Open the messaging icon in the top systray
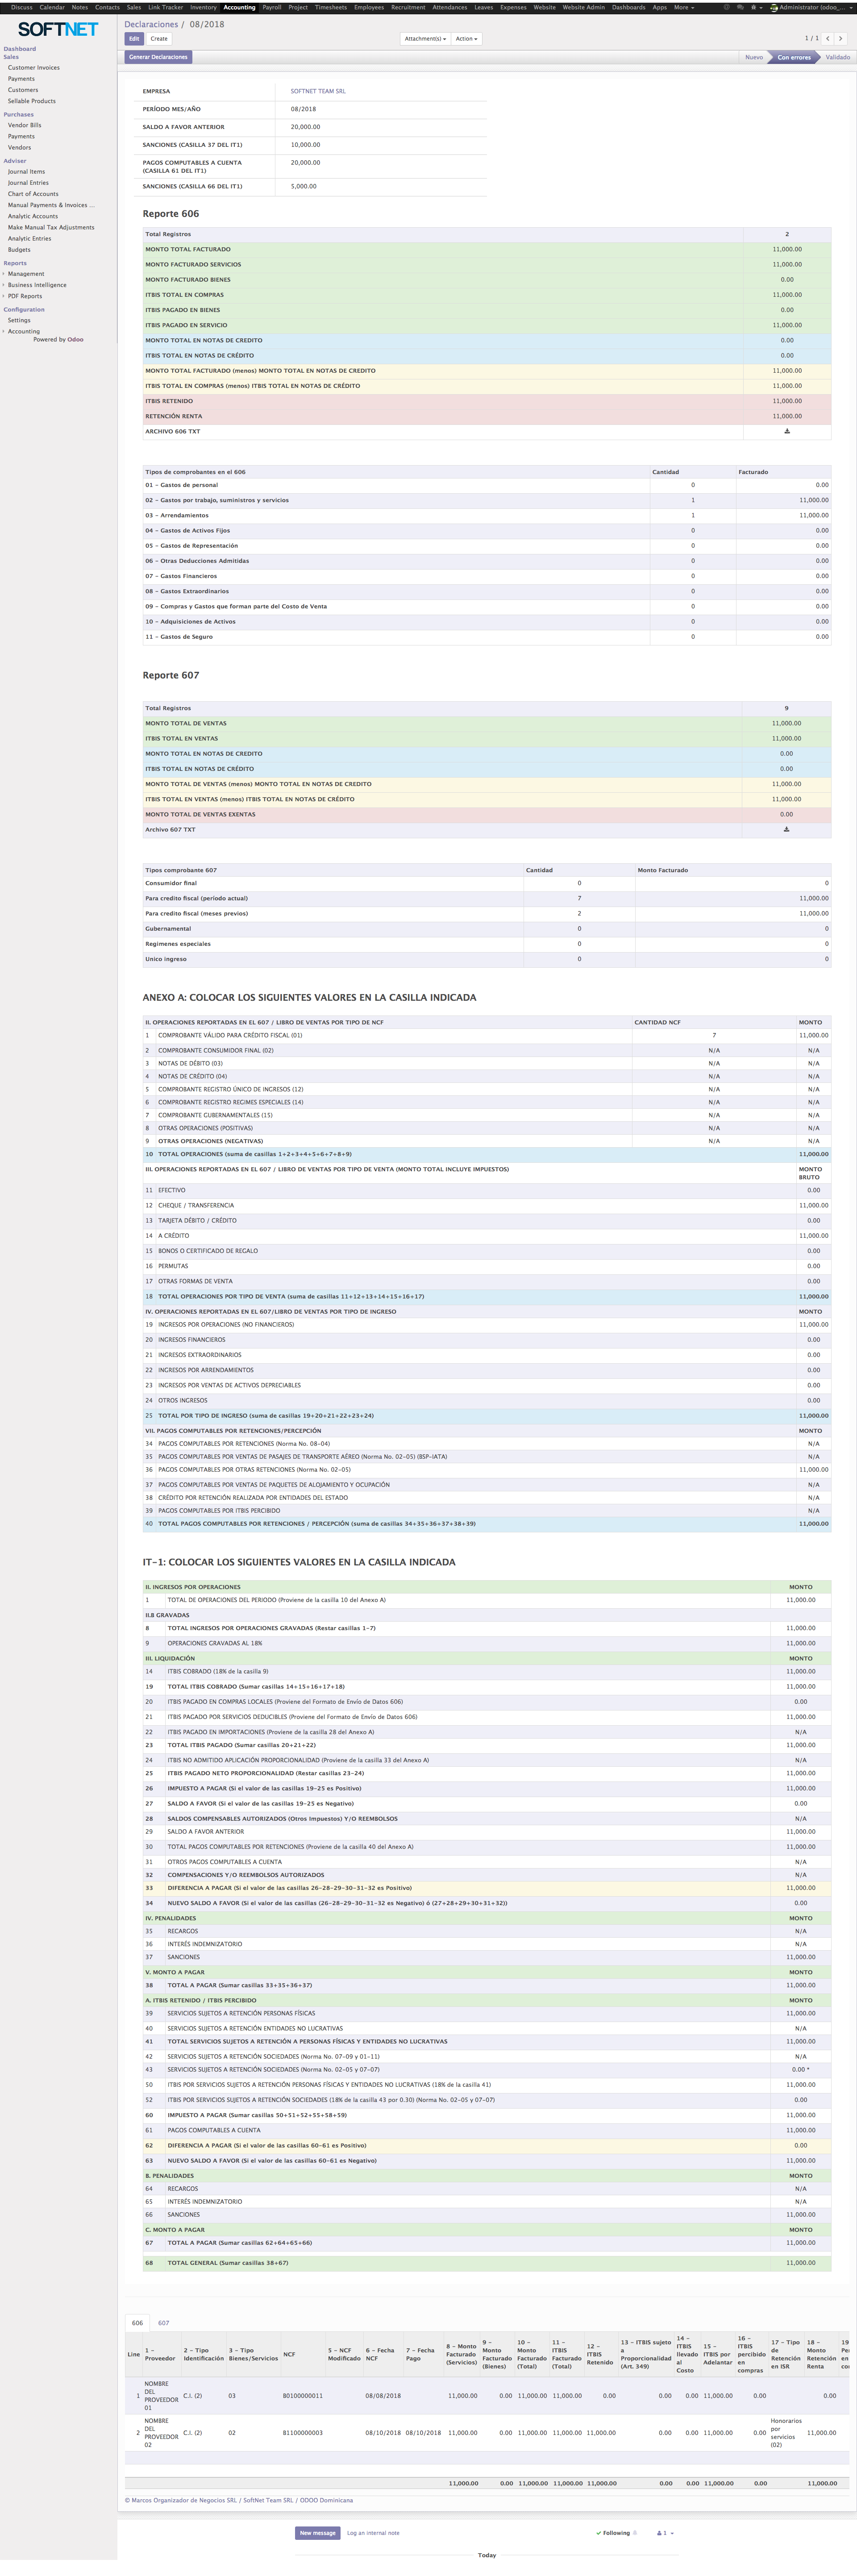857x2576 pixels. 741,7
